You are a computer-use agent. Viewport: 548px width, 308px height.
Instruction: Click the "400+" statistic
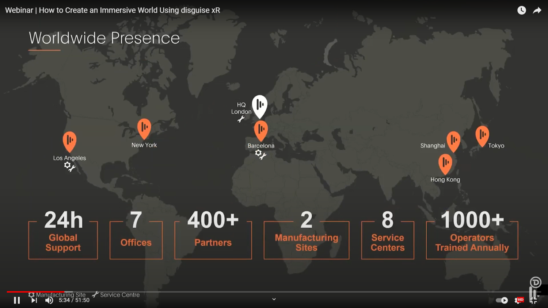(x=213, y=220)
